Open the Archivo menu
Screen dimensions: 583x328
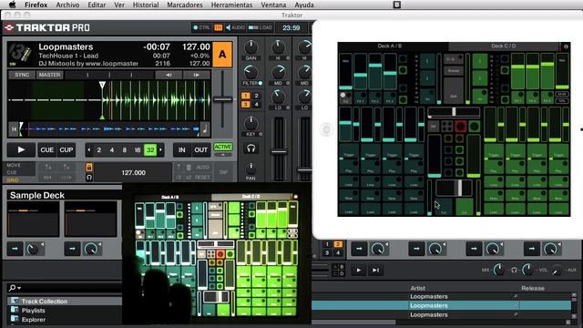click(67, 5)
